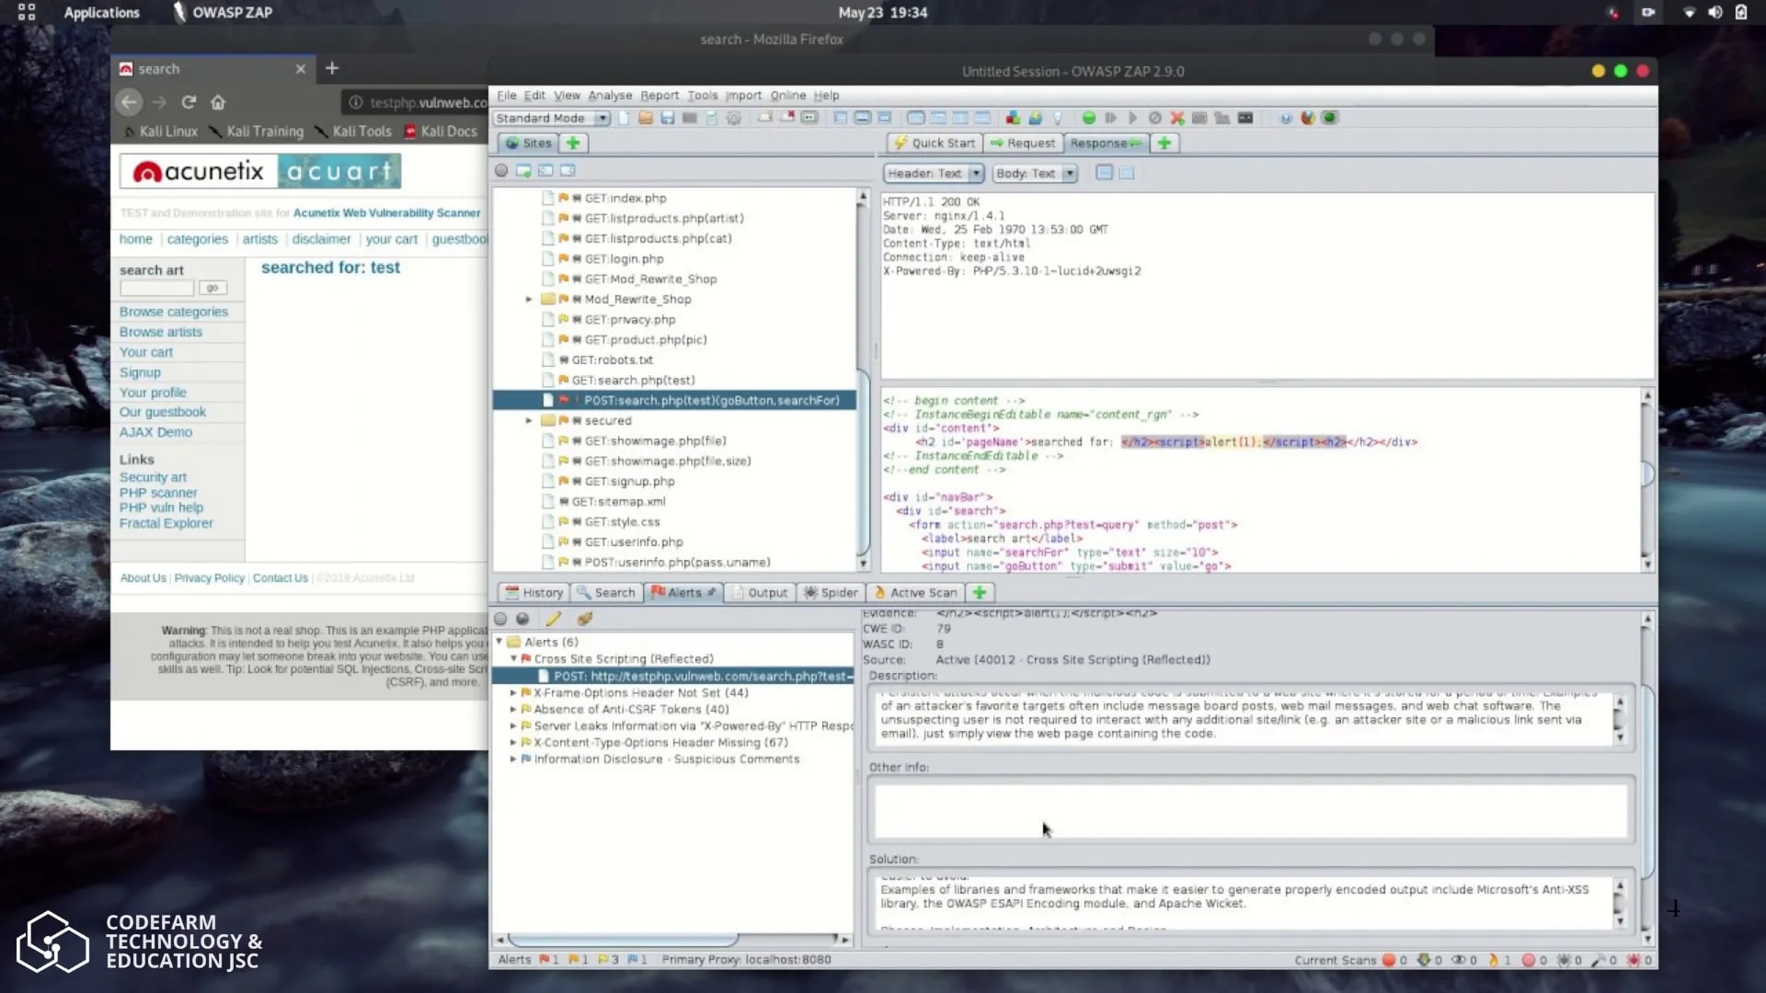Expand X-Frame-Options Header Not Set alerts
This screenshot has height=993, width=1766.
tap(513, 692)
